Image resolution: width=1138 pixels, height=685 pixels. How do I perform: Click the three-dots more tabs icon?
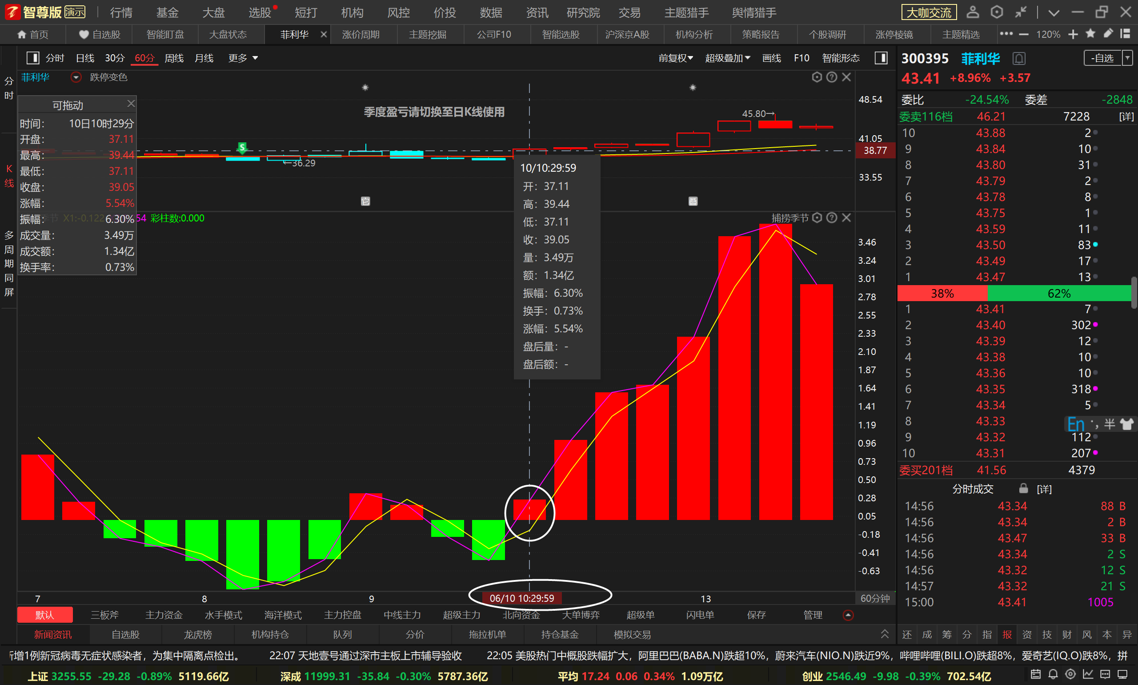coord(1006,34)
